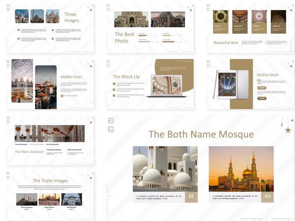Expand the up chevron beside The Both Name Mosque slide

[x=110, y=120]
